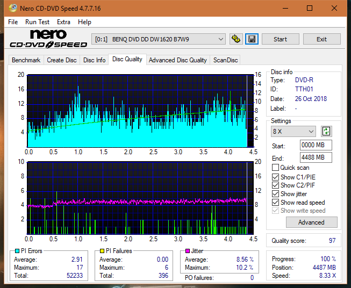Click the magenta Jitter legend square

click(x=188, y=251)
